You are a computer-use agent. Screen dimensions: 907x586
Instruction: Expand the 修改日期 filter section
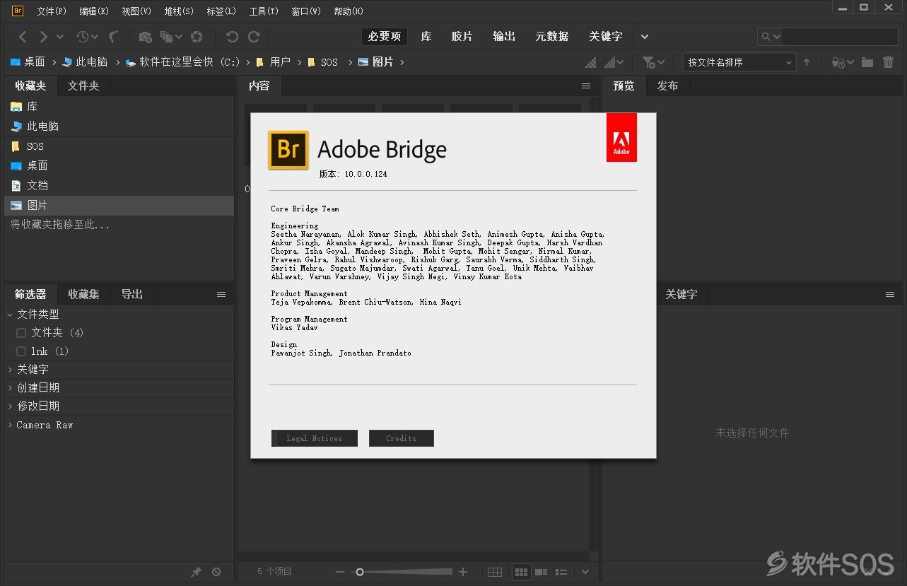10,406
